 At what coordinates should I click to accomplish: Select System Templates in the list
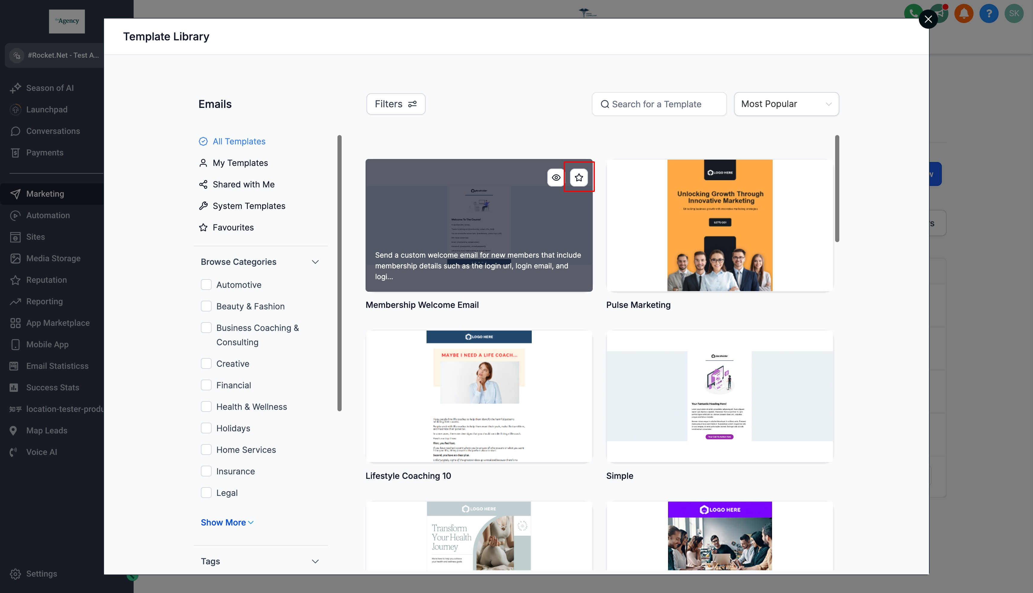tap(248, 206)
